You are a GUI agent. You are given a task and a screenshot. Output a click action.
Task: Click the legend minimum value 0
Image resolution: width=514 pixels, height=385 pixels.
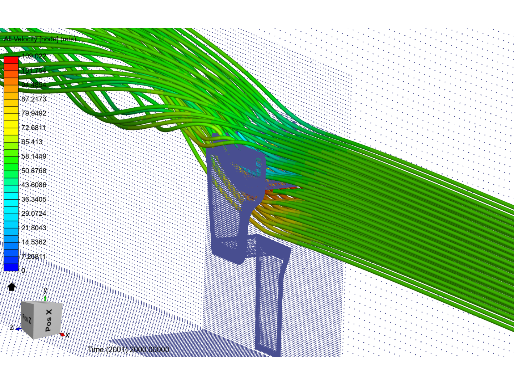coord(23,271)
